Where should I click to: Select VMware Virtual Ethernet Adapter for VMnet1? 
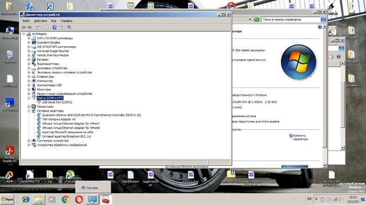click(x=71, y=124)
